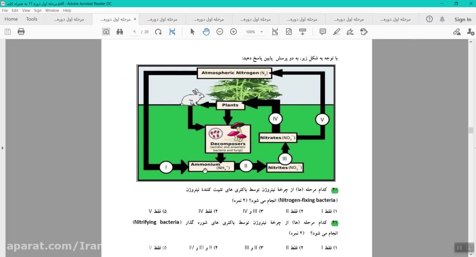
Task: Select the Snapshot camera tool
Action: pos(106,32)
